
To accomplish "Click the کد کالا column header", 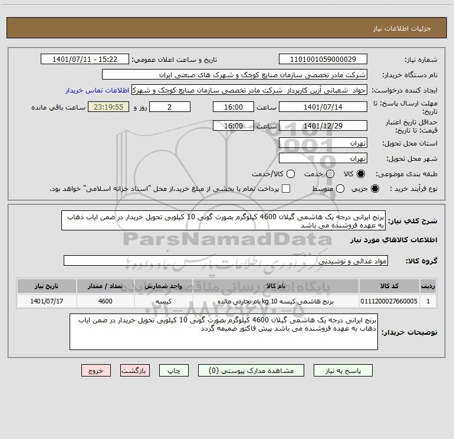I will pyautogui.click(x=389, y=286).
